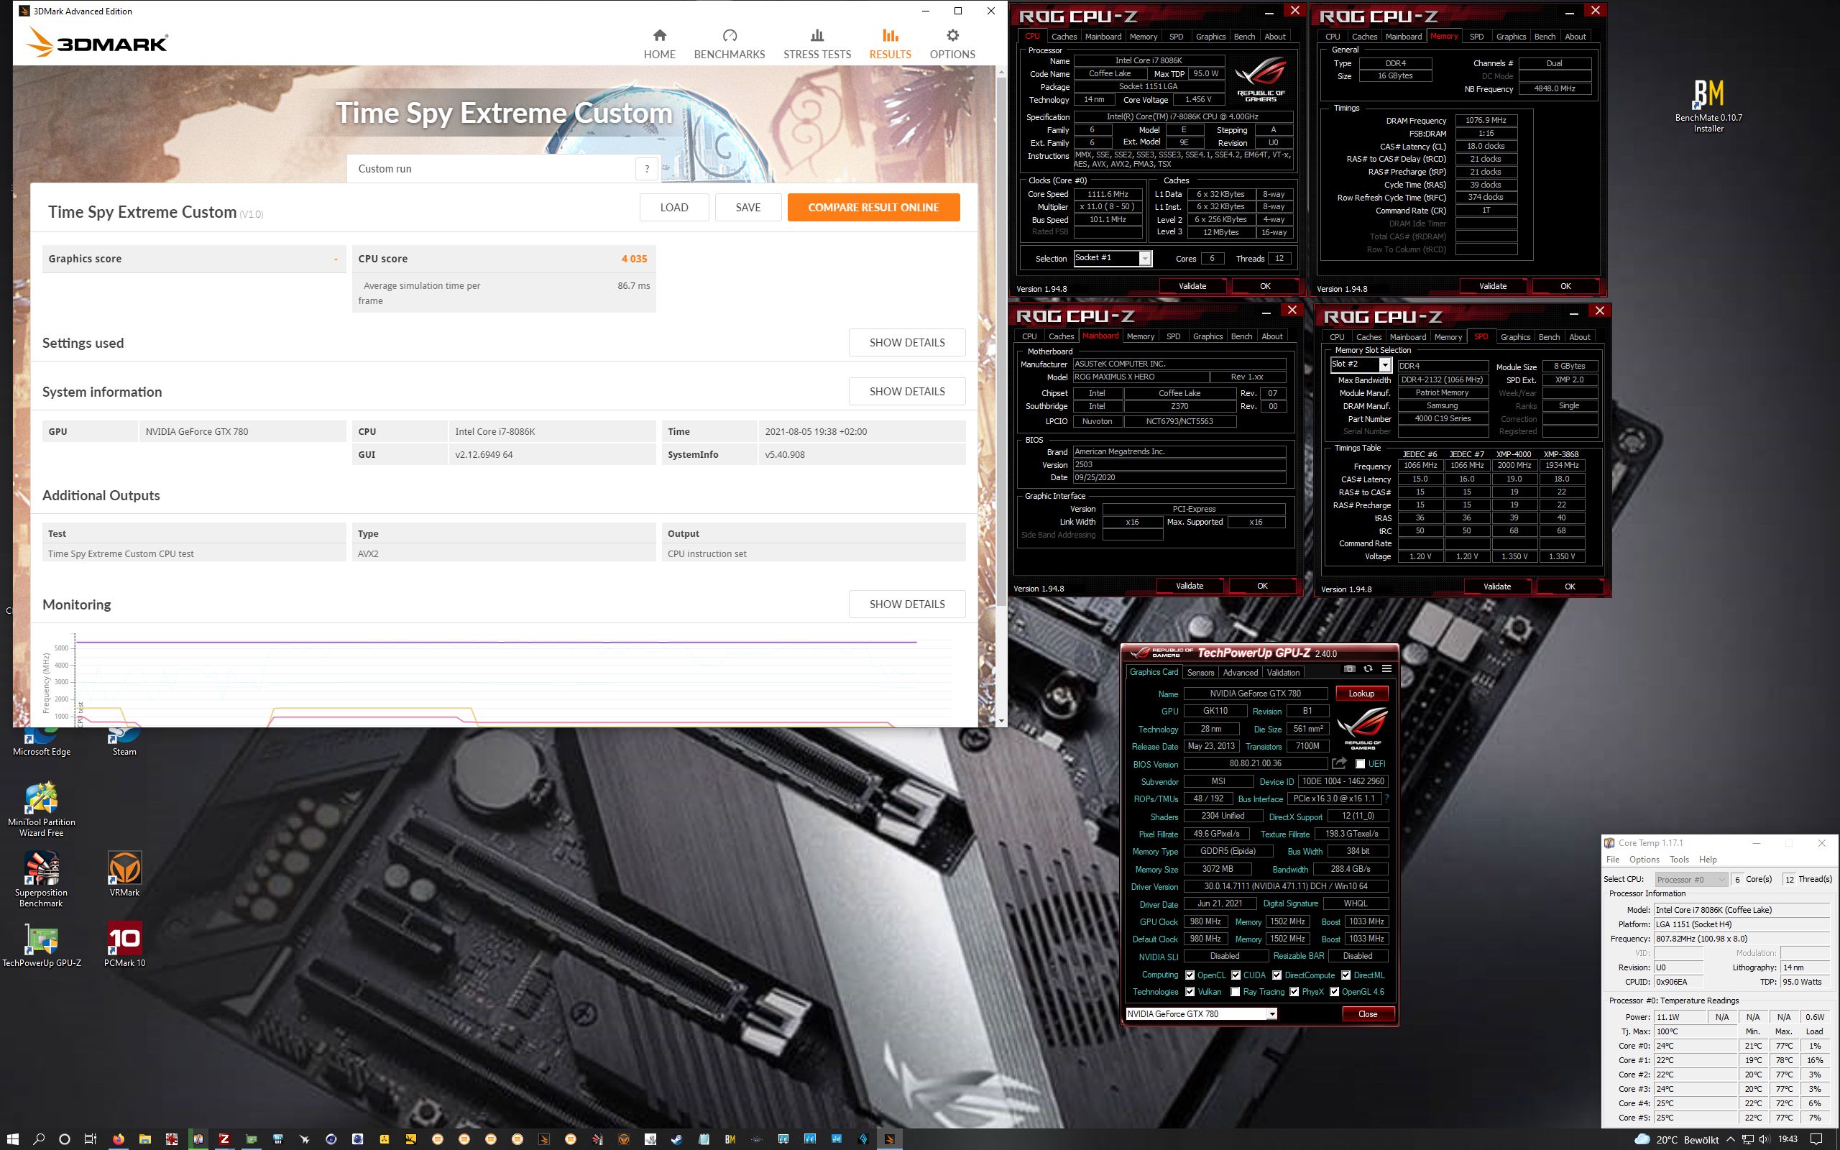Open the OPTIONS gear in 3DMark
This screenshot has width=1840, height=1150.
[952, 44]
